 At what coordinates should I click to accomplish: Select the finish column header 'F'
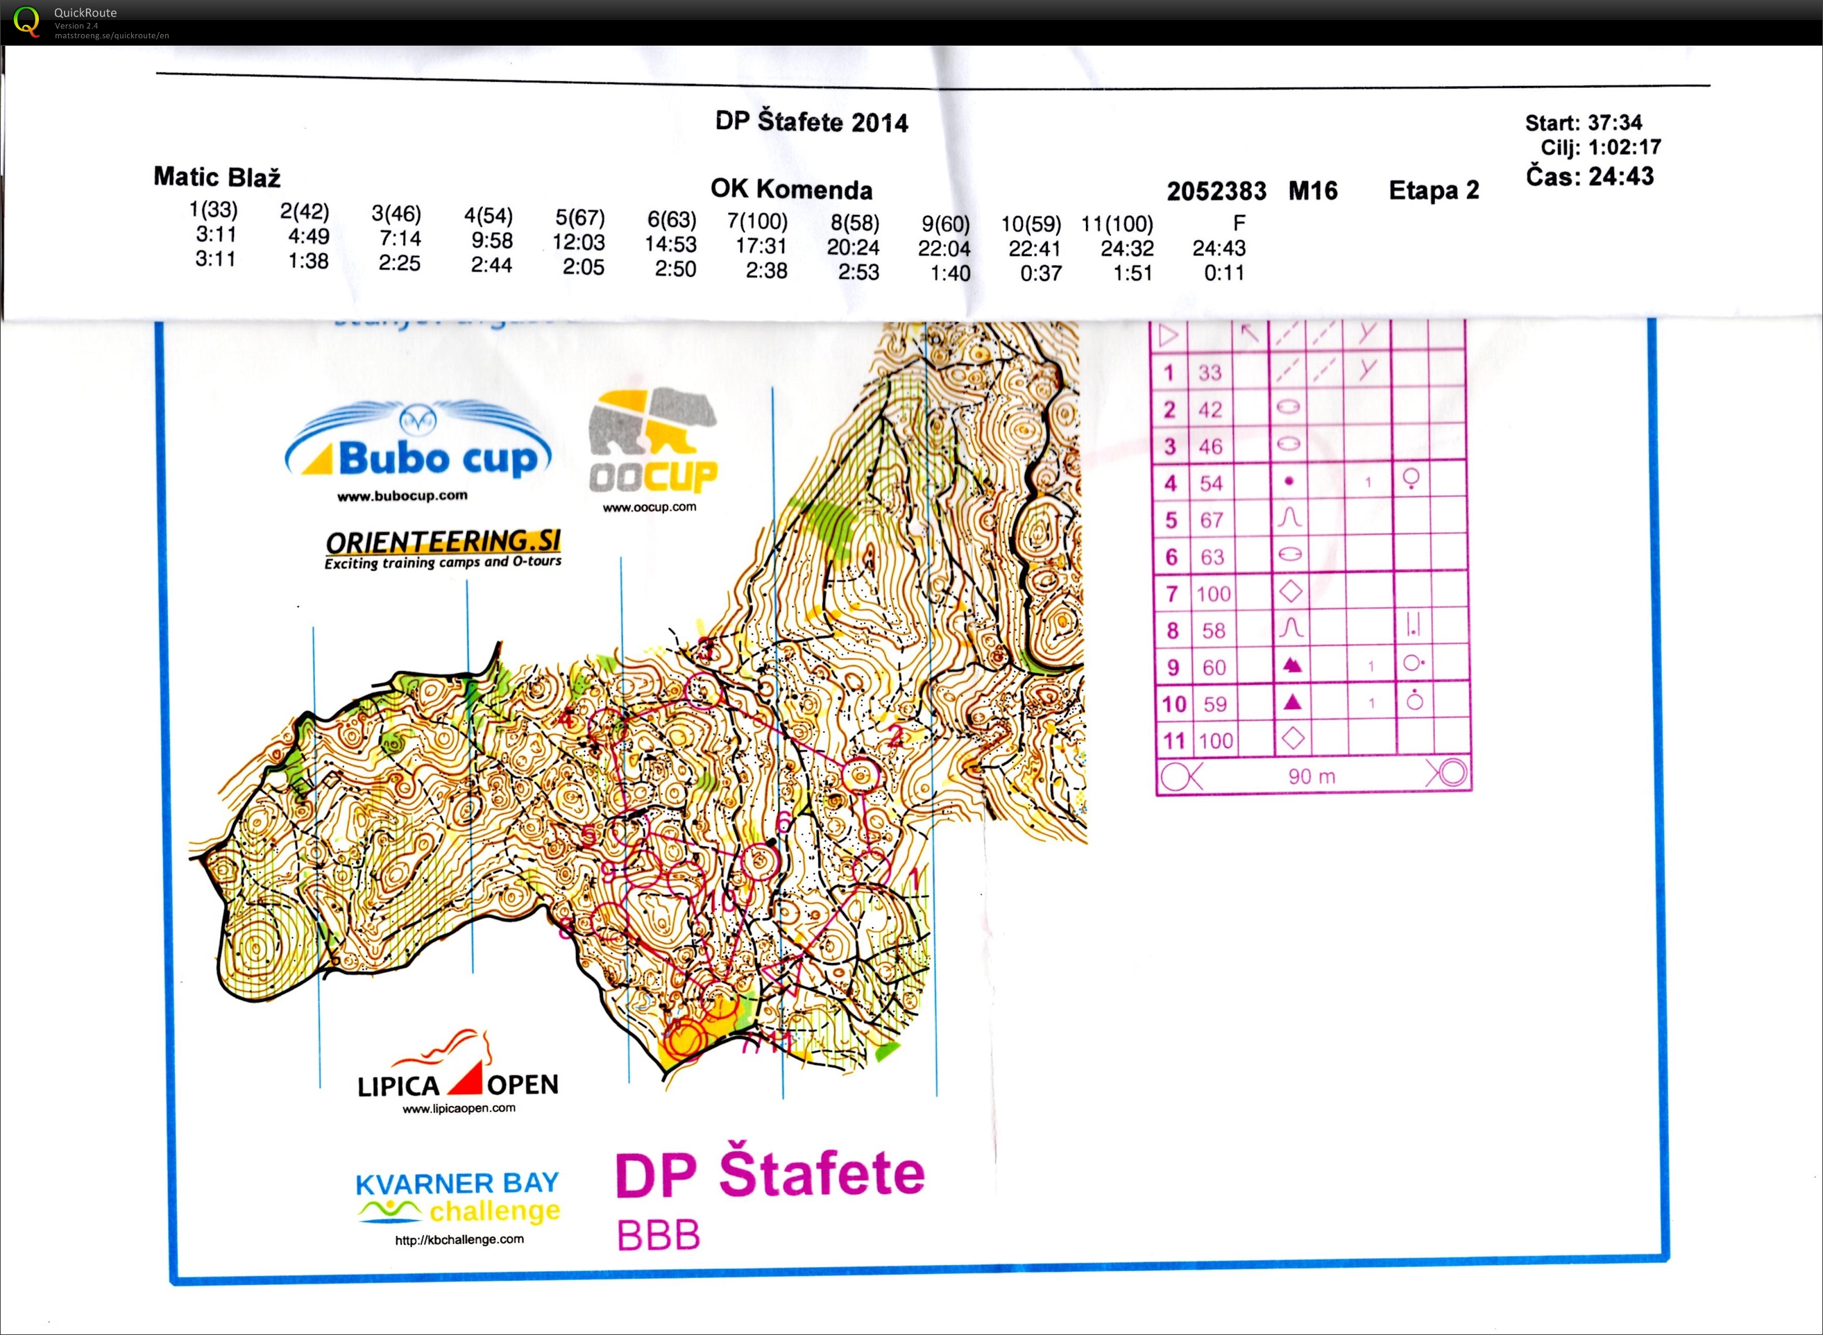tap(1239, 223)
